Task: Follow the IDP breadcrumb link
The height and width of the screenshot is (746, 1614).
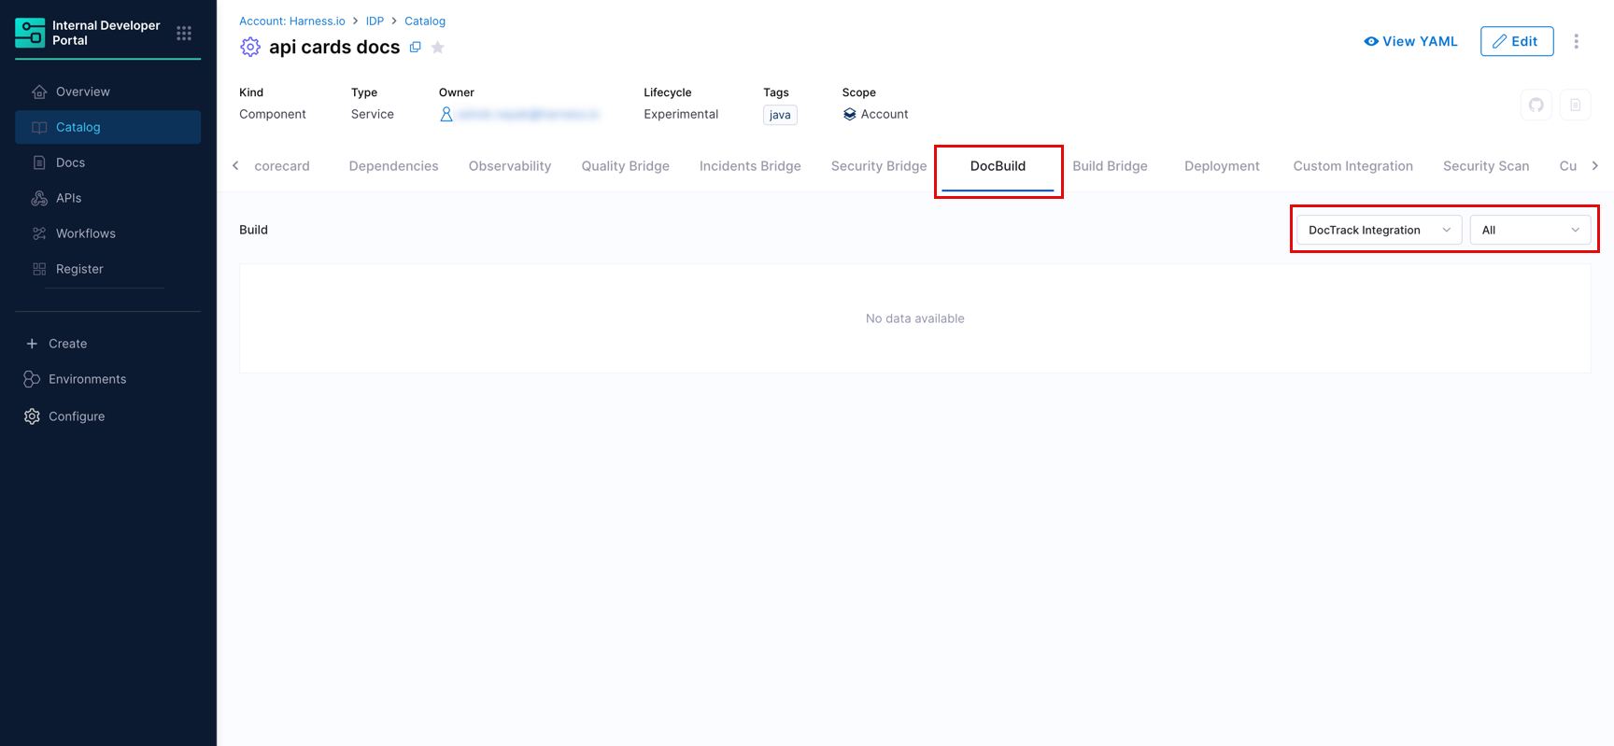Action: 375,21
